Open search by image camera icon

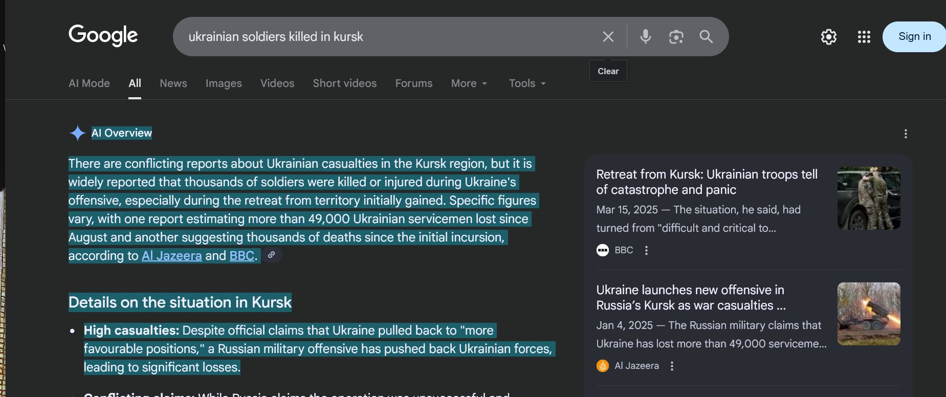(676, 37)
